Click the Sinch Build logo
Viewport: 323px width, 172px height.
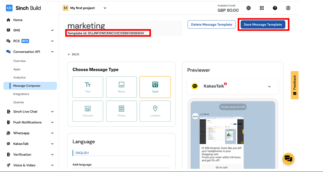point(23,8)
